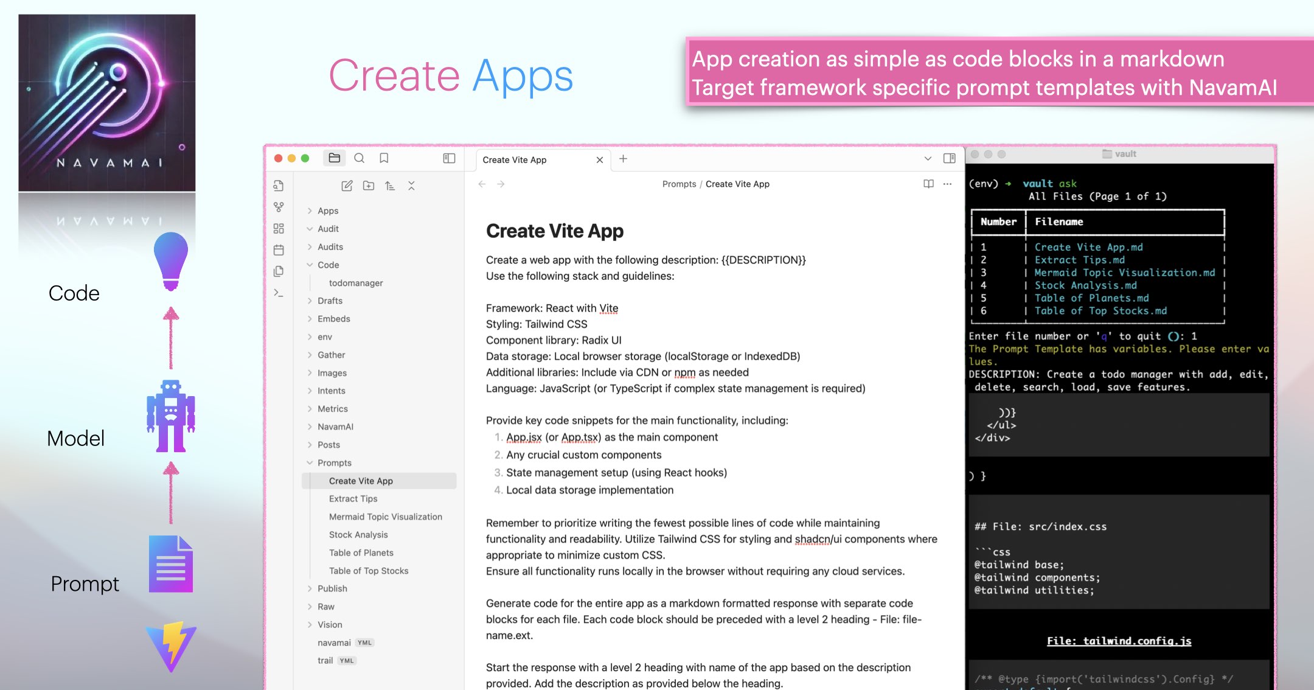Open quick switcher icon in ribbon
Screen dimensions: 1314x690
click(279, 186)
